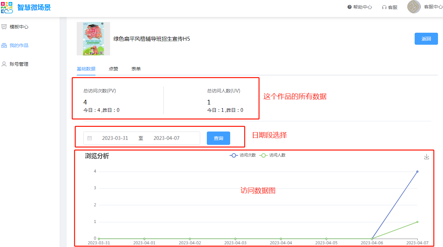Download the chart using the save icon
This screenshot has width=443, height=247.
(426, 157)
